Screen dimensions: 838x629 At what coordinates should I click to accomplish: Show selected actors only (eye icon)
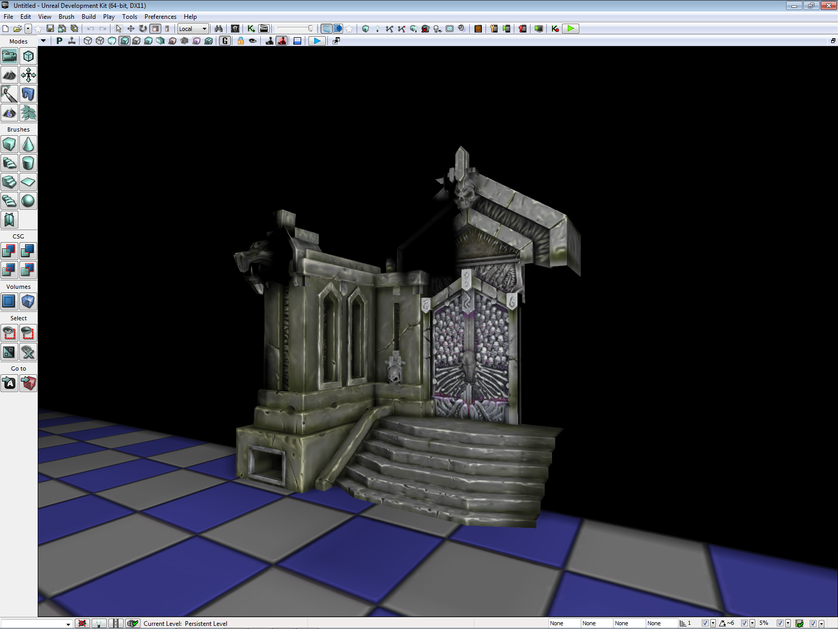[x=9, y=333]
